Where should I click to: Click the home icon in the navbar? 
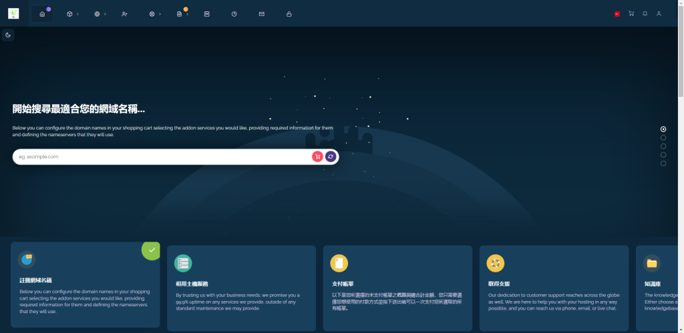pos(42,14)
